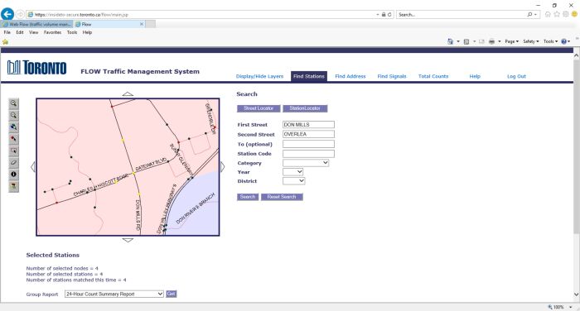The height and width of the screenshot is (311, 580).
Task: Open the Find Address tab
Action: point(350,76)
